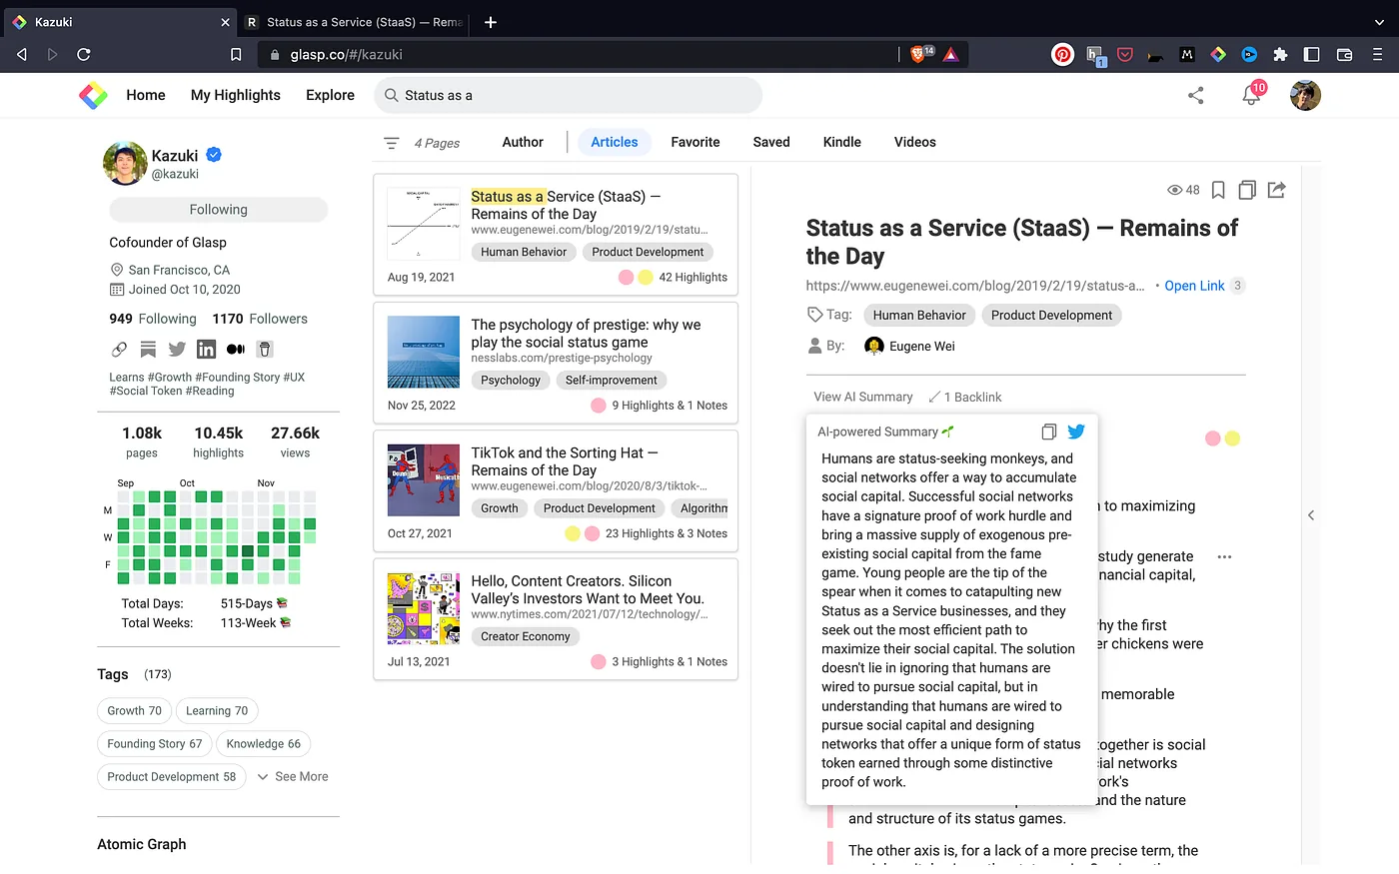Screen dimensions: 1399x874
Task: Copy the article using the top copy icon
Action: pos(1247,190)
